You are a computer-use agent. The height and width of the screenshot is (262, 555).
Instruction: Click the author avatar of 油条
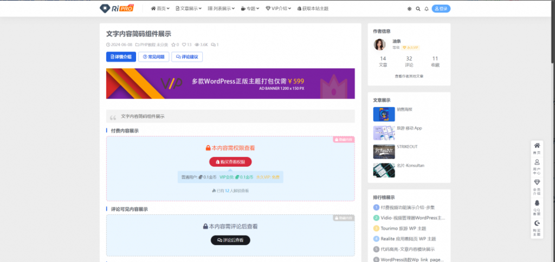point(379,44)
